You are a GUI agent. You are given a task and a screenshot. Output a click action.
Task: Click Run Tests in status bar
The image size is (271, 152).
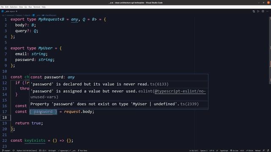coord(83,150)
